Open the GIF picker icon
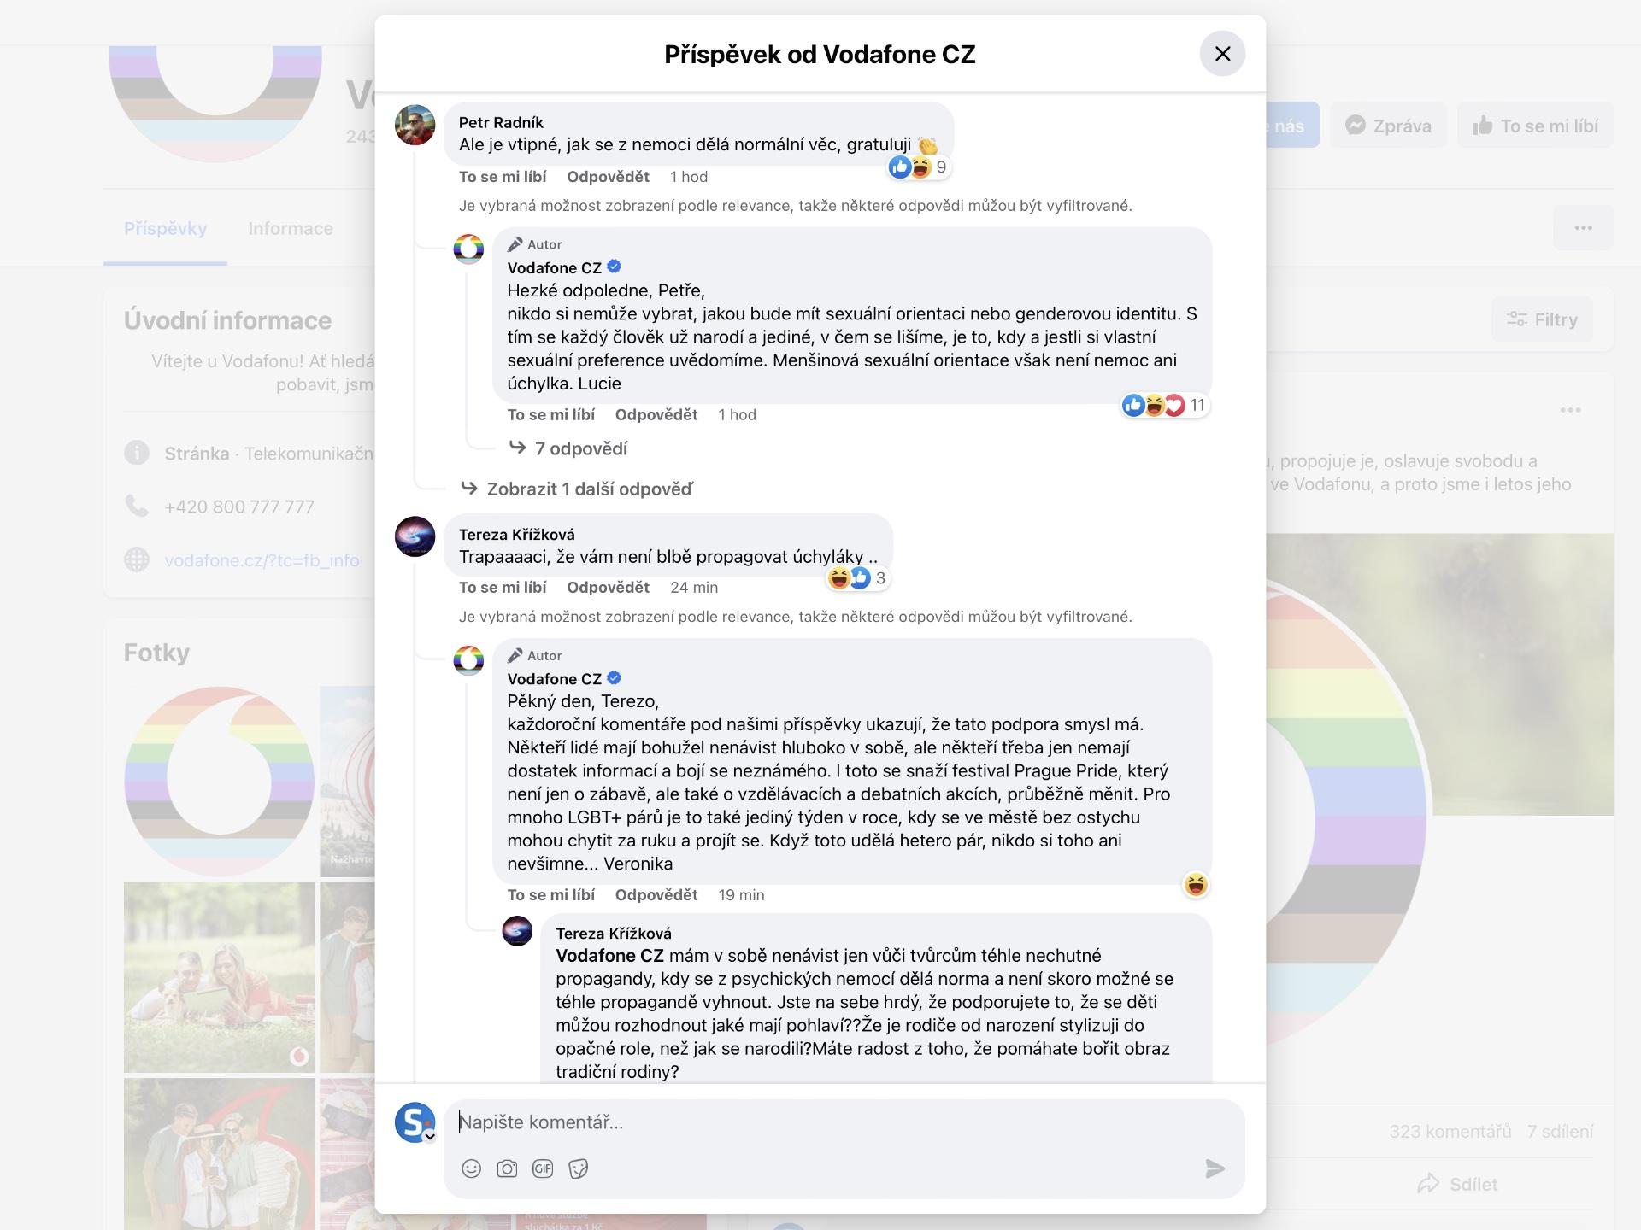Screen dimensions: 1641x1230 click(543, 1168)
